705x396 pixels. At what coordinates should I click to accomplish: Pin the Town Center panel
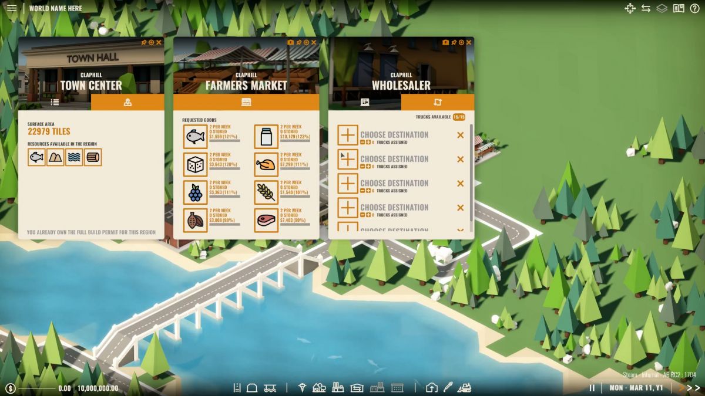pos(143,42)
